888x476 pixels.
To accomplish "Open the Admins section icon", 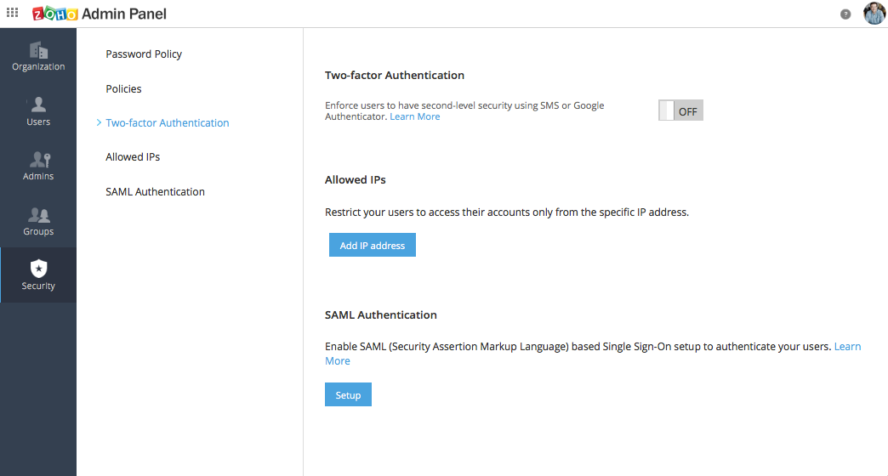I will 40,160.
